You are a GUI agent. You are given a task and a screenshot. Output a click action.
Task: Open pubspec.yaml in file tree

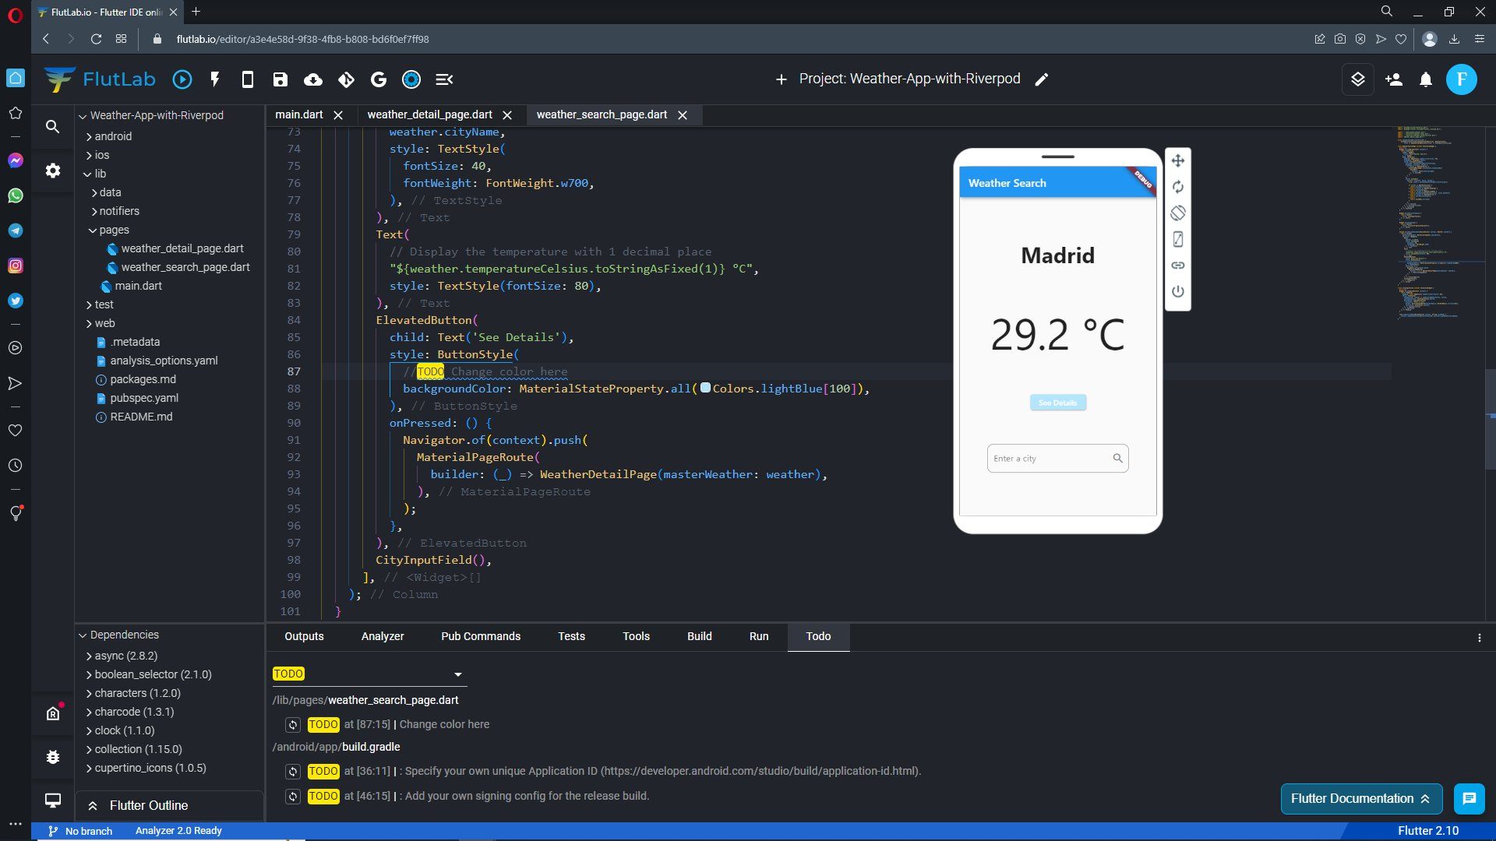coord(144,398)
